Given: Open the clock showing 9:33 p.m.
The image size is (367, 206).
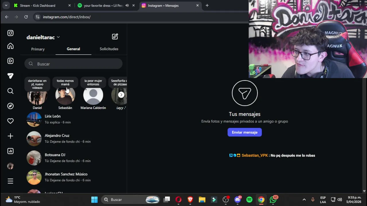Looking at the screenshot, I should click(x=354, y=199).
